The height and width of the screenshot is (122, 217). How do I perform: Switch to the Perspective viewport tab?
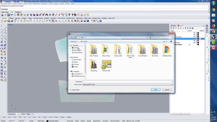[x=12, y=114]
